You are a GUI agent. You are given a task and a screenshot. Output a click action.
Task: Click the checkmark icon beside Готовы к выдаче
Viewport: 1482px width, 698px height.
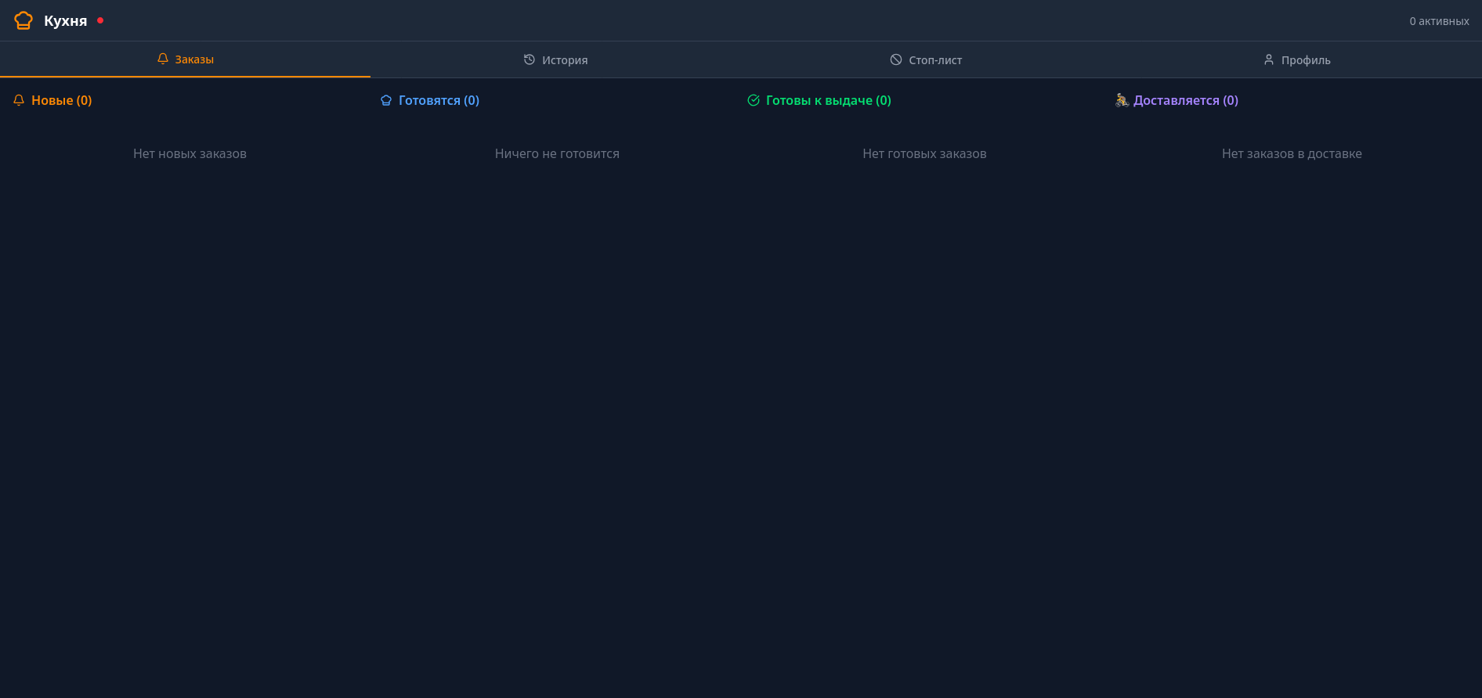click(754, 100)
